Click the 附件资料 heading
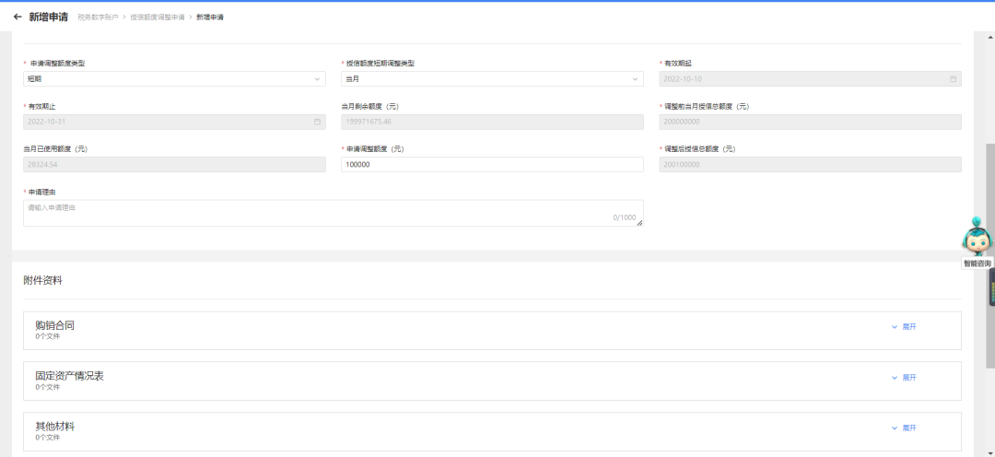This screenshot has width=995, height=457. pyautogui.click(x=42, y=280)
